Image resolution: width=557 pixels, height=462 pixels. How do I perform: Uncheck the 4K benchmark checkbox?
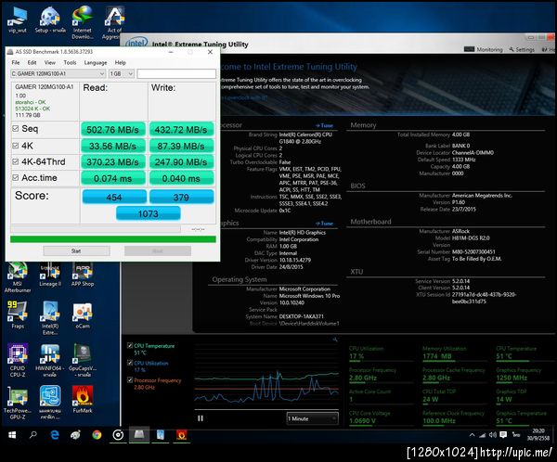tap(16, 146)
